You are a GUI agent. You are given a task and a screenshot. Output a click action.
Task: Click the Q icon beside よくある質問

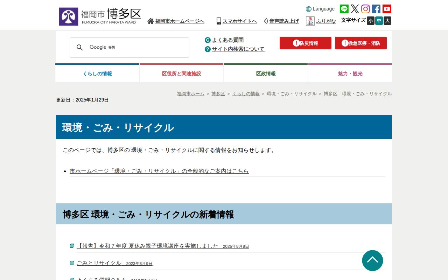208,40
